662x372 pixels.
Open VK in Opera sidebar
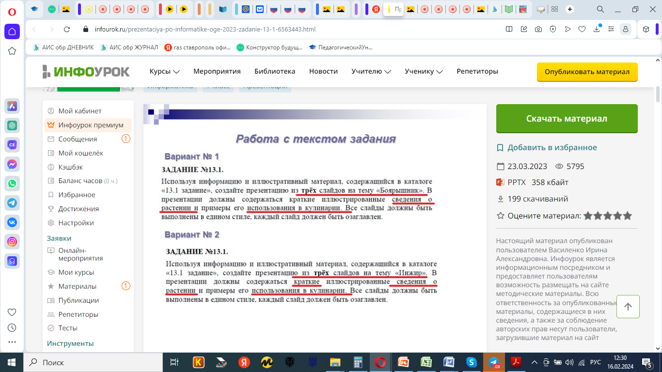click(x=12, y=222)
